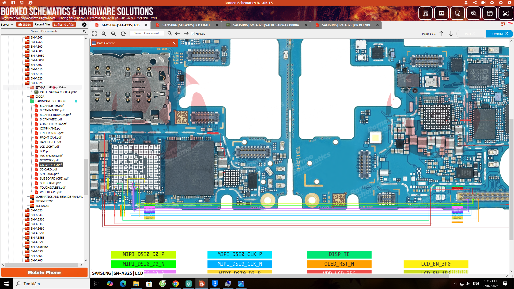Image resolution: width=514 pixels, height=289 pixels.
Task: Click the document search magnifier icon
Action: point(84,31)
